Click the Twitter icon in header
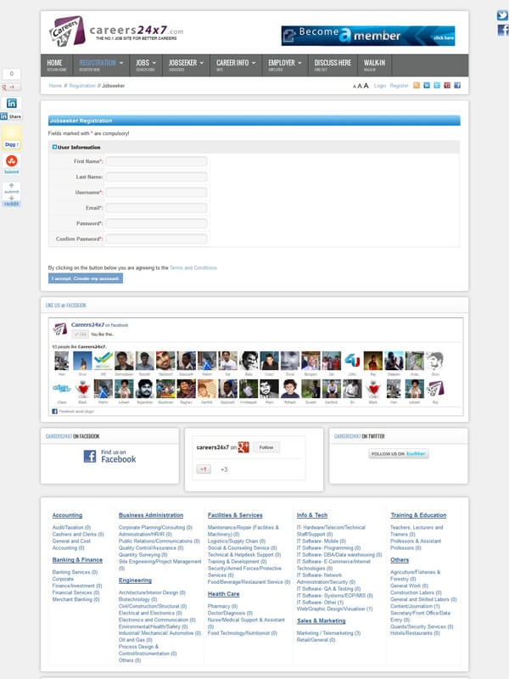Viewport: 509px width, 679px height. (436, 86)
